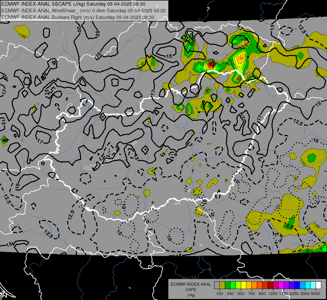Select the bright magenta legend swatch

click(x=281, y=285)
